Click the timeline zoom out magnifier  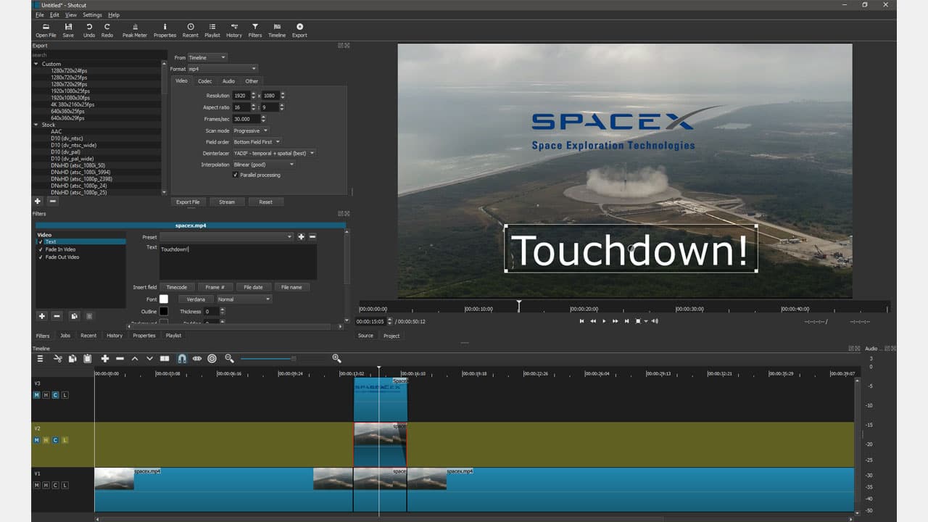pyautogui.click(x=229, y=358)
